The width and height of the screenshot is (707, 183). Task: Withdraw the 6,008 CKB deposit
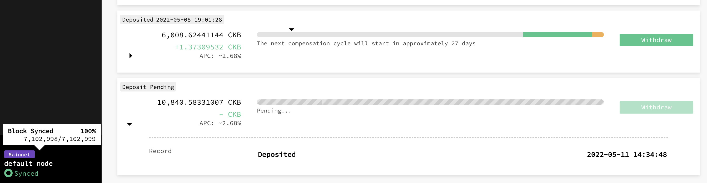(656, 40)
